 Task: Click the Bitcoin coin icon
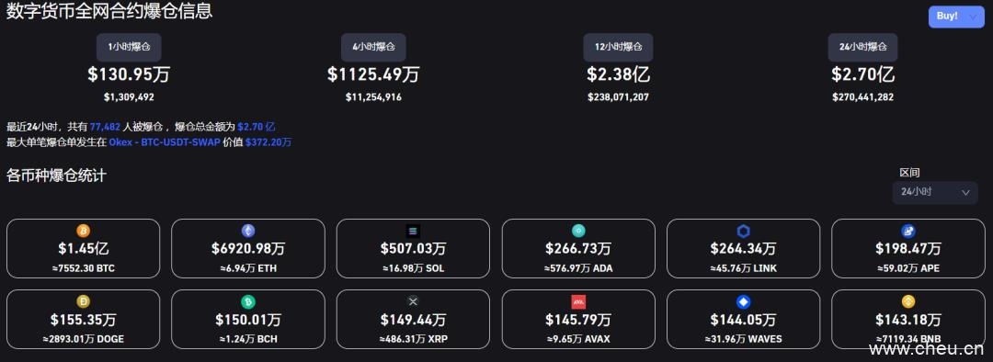pyautogui.click(x=83, y=231)
